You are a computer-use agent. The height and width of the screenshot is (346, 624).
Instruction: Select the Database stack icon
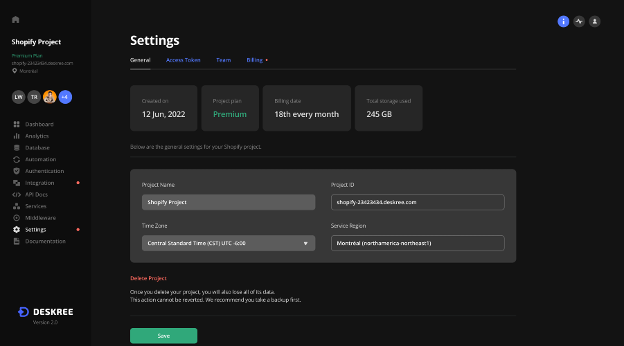17,147
